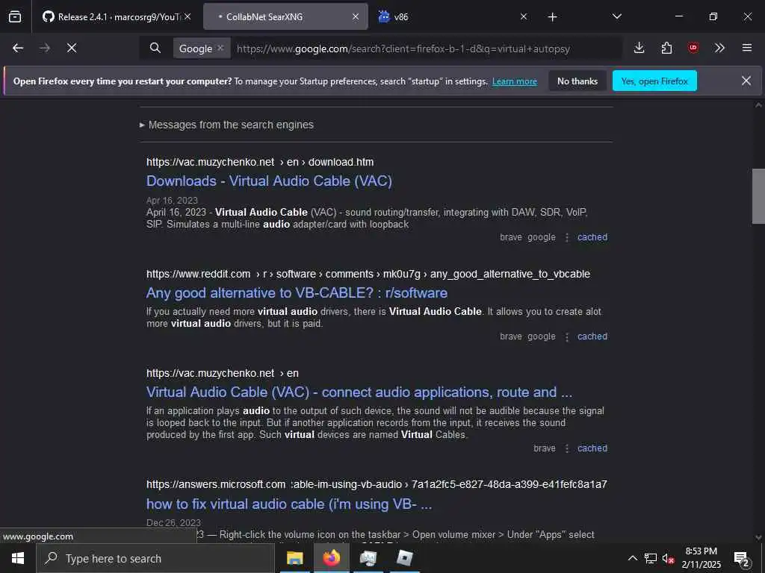Screen dimensions: 765x573
Task: Click the taskbar Type here to search box
Action: 155,558
